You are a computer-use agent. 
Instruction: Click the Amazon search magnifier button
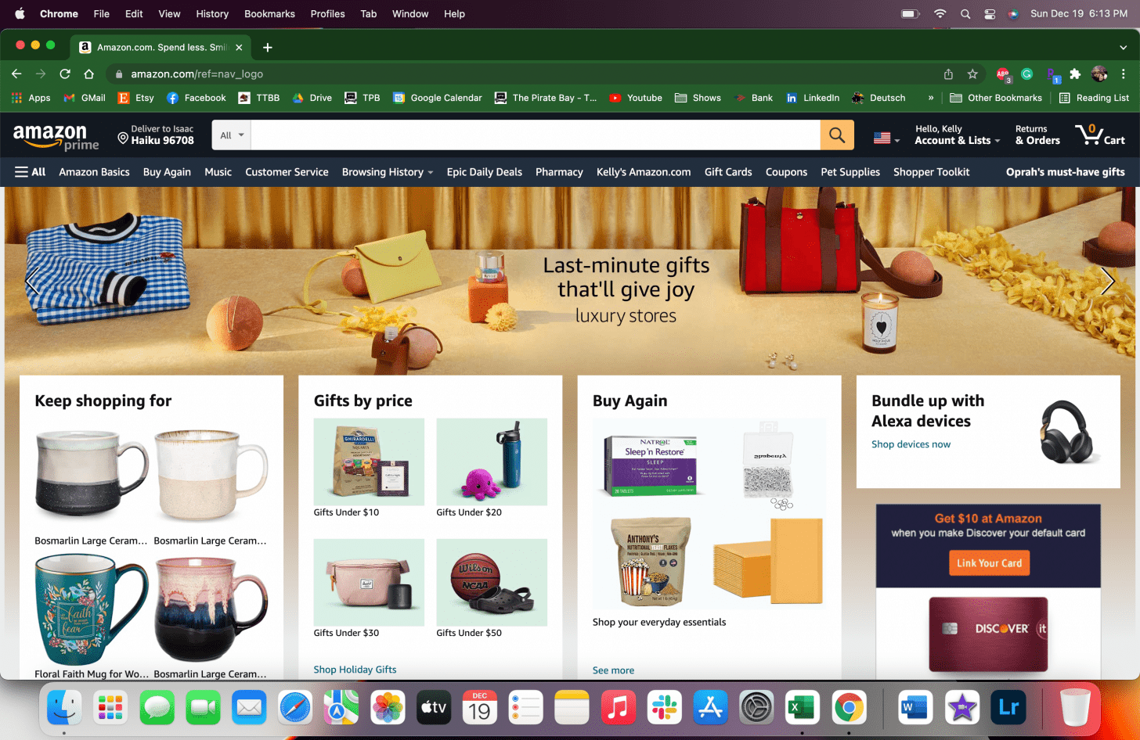click(x=837, y=135)
